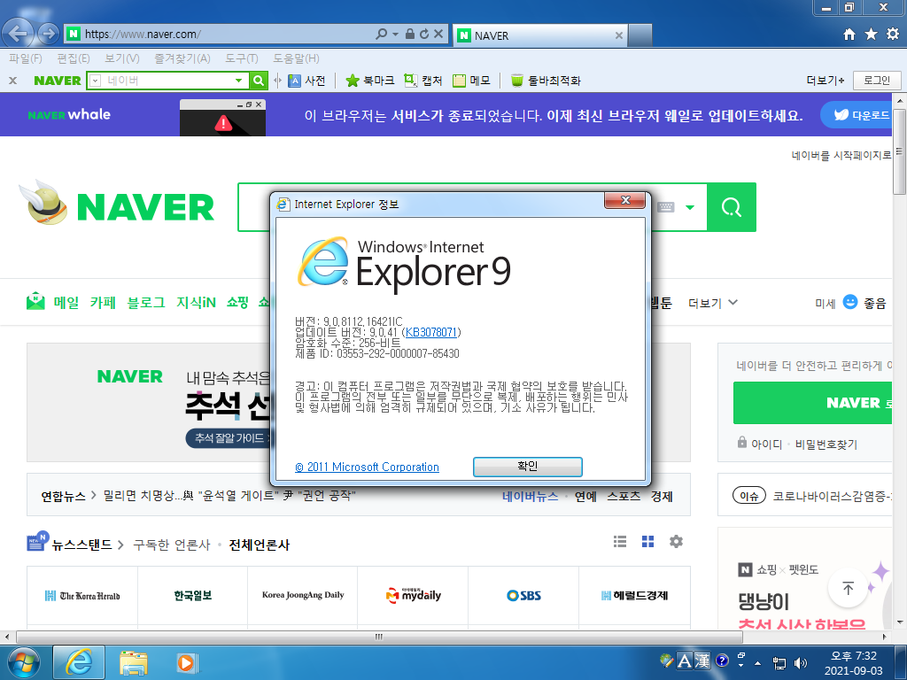Open the 보기(V) menu
Viewport: 907px width, 680px height.
pyautogui.click(x=122, y=58)
